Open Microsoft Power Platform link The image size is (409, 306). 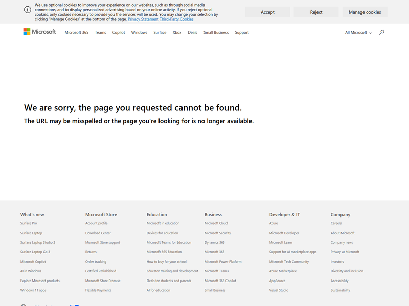(x=223, y=262)
